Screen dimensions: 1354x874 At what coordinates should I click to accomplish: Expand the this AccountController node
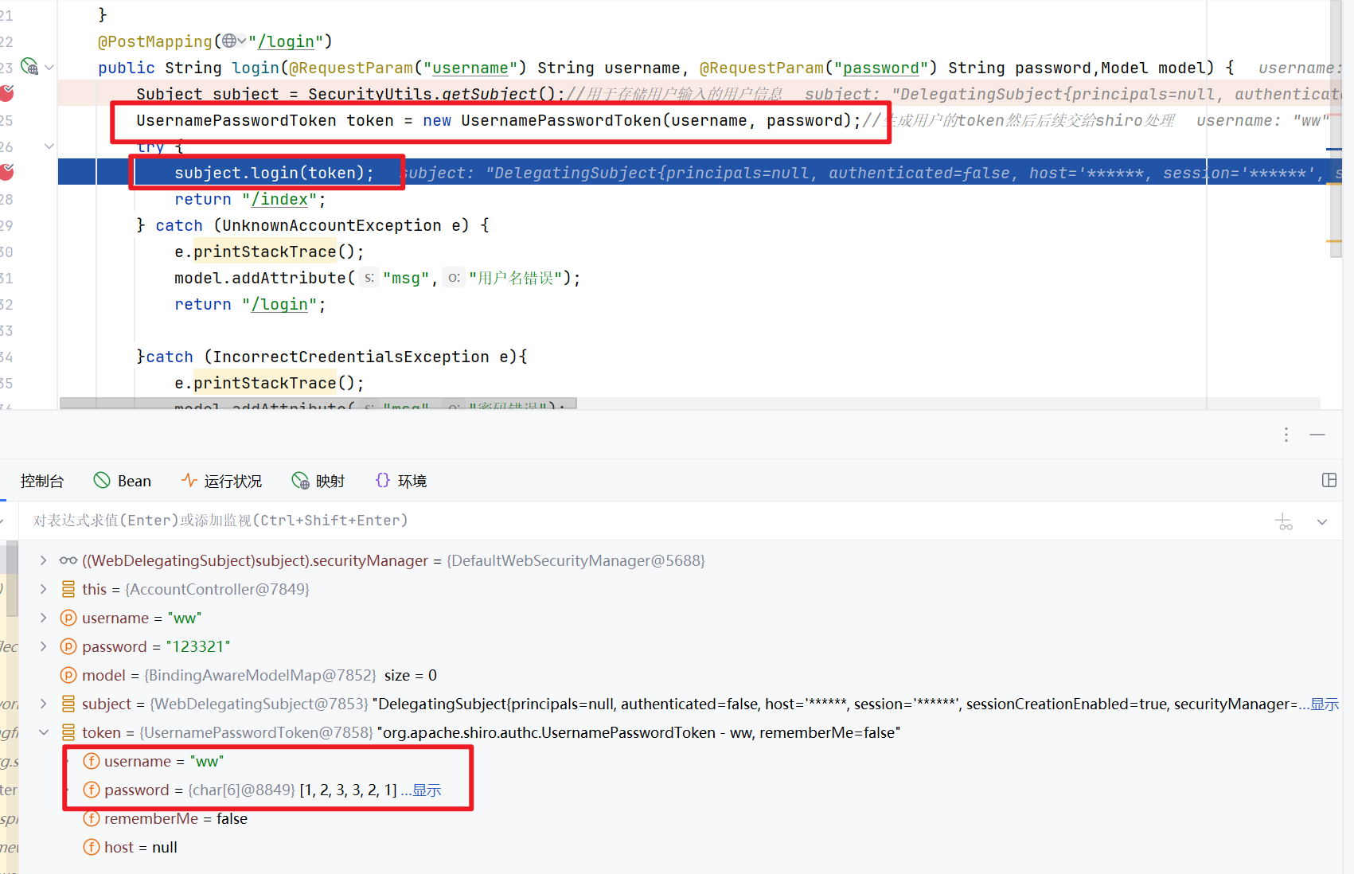(44, 589)
